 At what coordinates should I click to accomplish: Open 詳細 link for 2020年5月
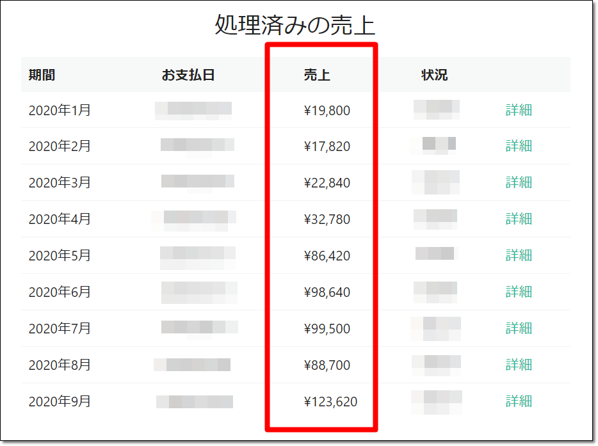[x=519, y=255]
